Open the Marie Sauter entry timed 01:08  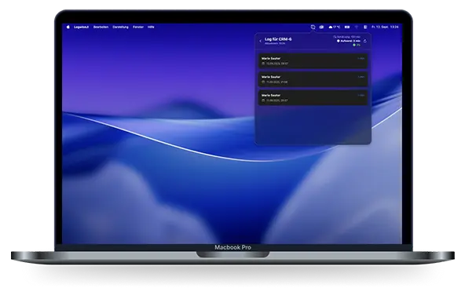click(313, 79)
